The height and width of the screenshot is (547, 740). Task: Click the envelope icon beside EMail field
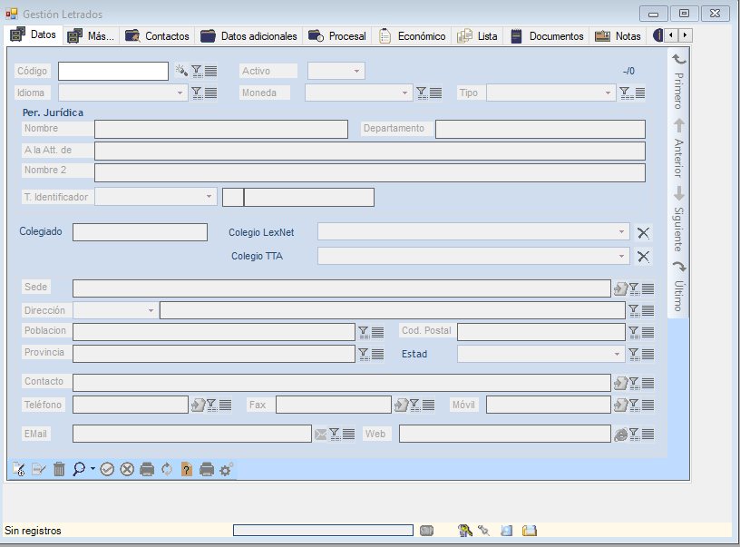pos(320,435)
